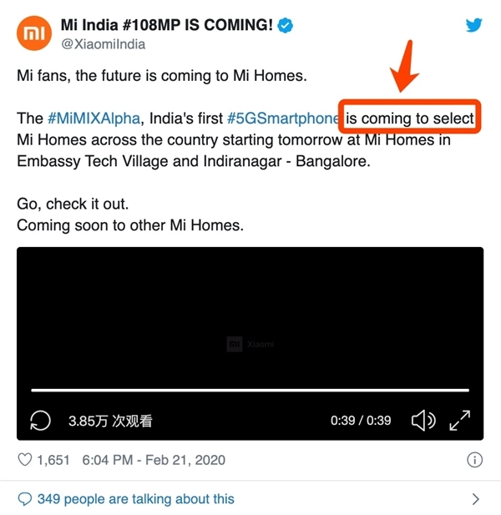The height and width of the screenshot is (515, 501).
Task: Click the Mi India #108MP IS COMING! name
Action: coord(167,25)
